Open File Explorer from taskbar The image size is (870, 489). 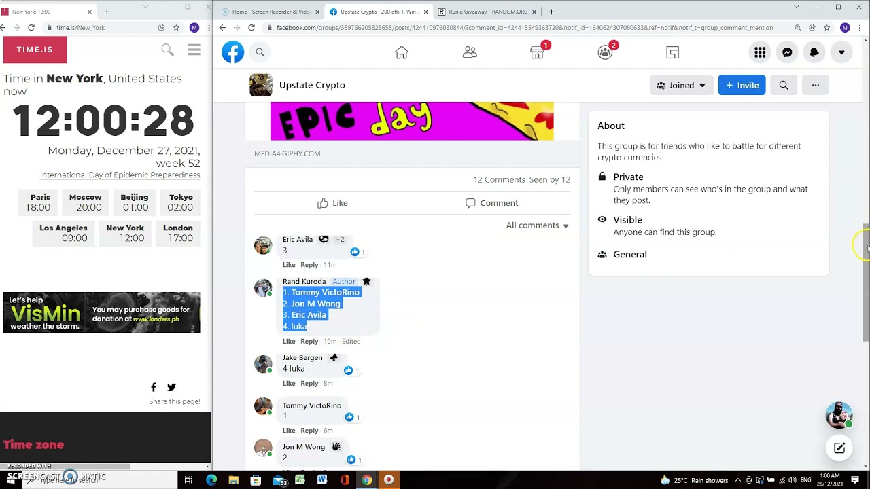point(234,480)
